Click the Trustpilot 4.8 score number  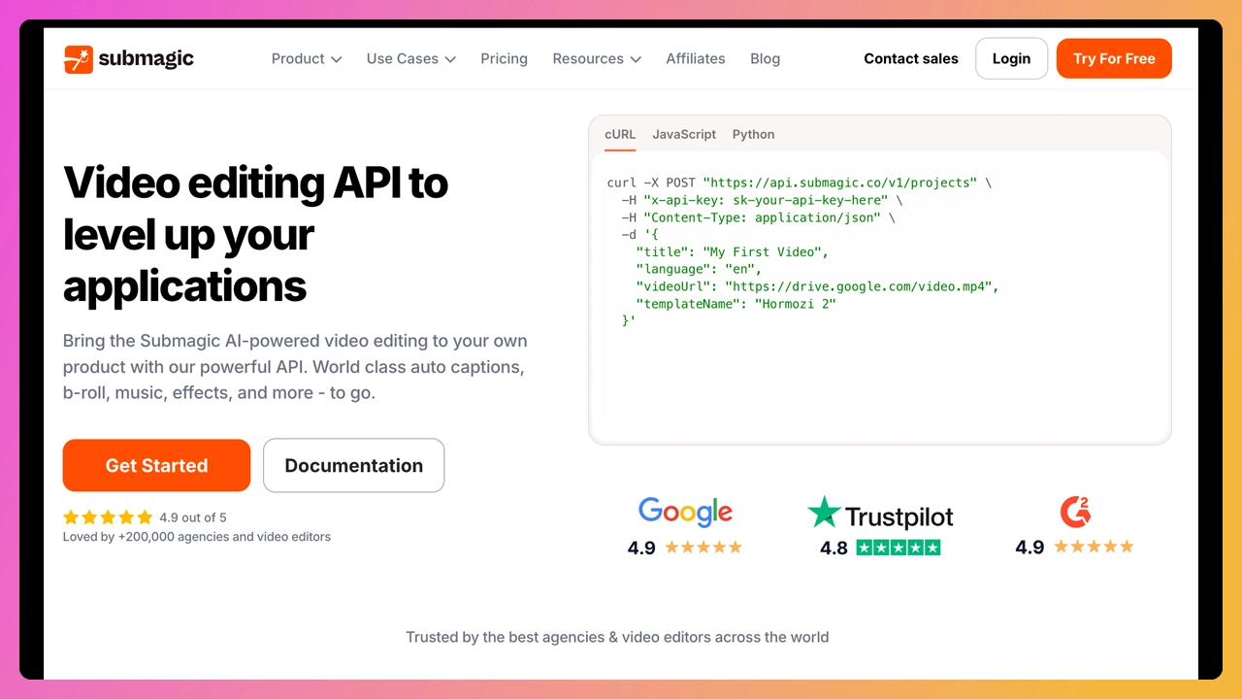pos(833,549)
